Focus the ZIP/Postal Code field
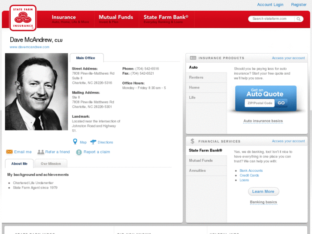Image resolution: width=312 pixels, height=234 pixels. 260,103
